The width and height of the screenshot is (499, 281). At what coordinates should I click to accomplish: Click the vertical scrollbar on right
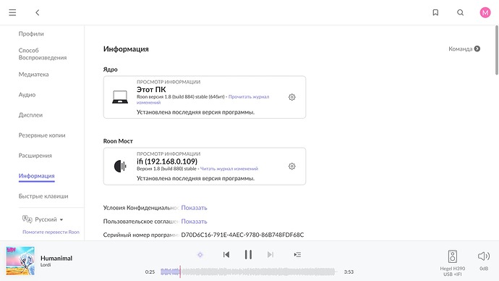(496, 51)
